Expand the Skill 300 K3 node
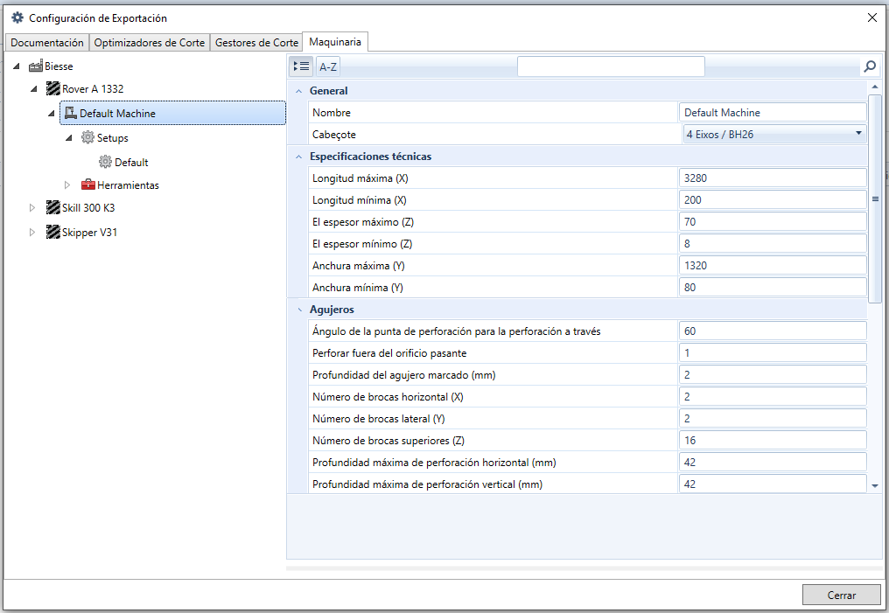889x613 pixels. point(32,208)
